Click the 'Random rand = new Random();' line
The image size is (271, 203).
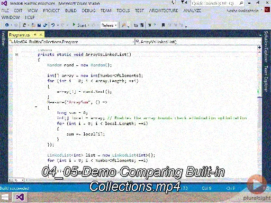(x=79, y=65)
